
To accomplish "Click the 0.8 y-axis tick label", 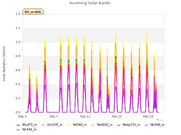I will tap(18, 56).
